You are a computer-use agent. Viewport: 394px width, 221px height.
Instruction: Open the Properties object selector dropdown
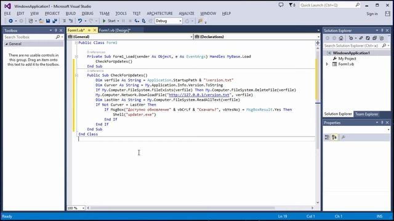point(388,130)
